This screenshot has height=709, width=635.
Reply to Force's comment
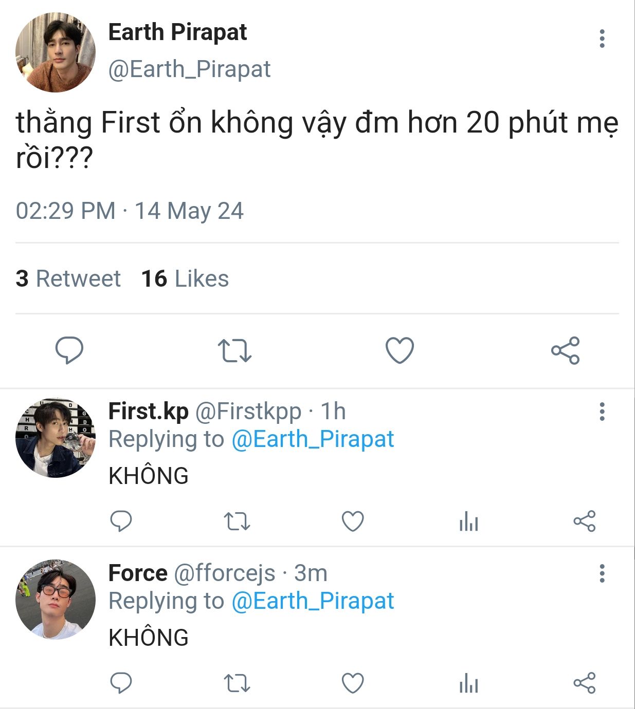coord(121,683)
